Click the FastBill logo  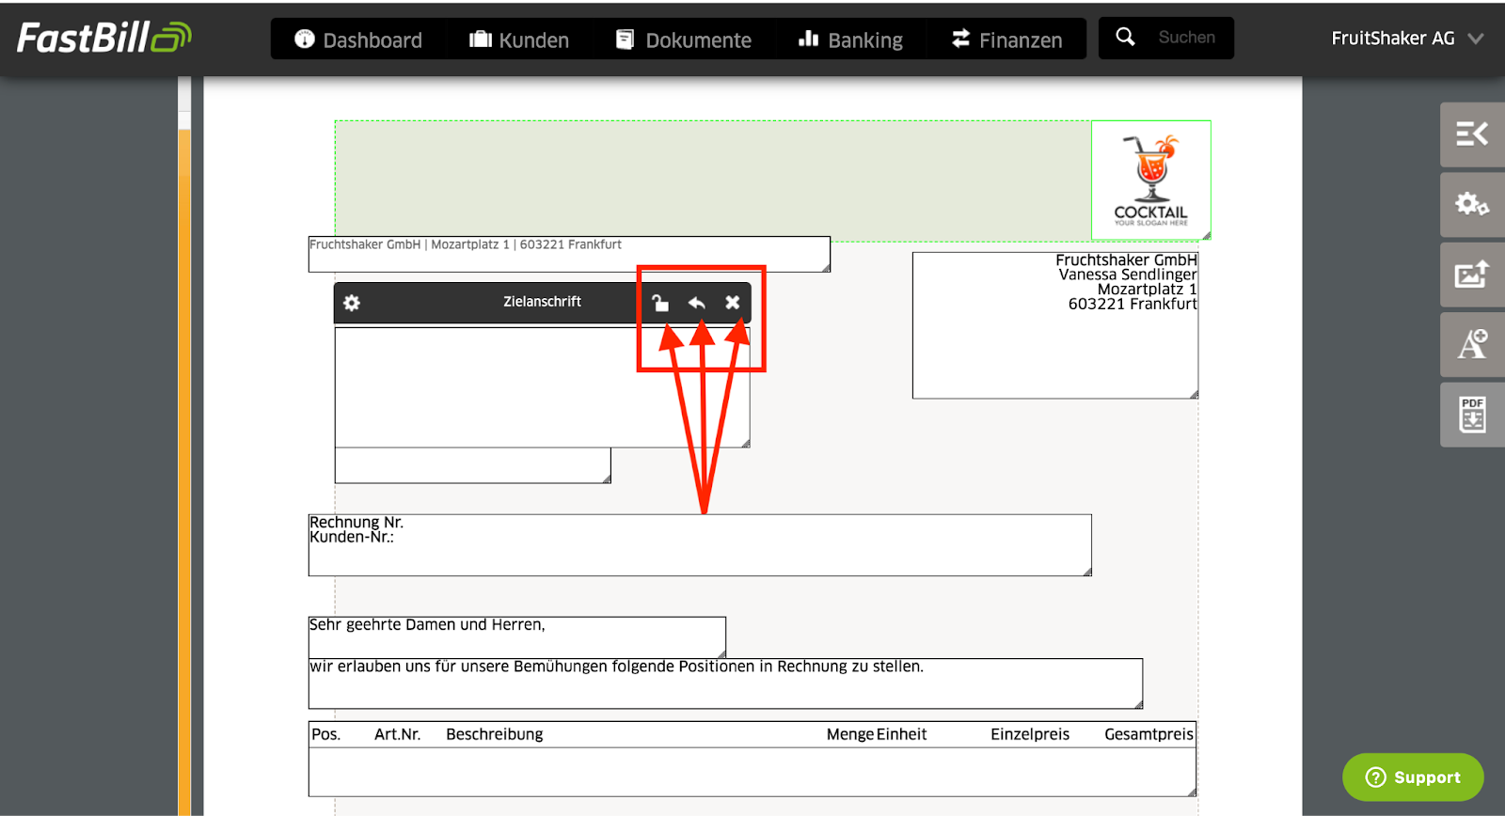pyautogui.click(x=103, y=38)
